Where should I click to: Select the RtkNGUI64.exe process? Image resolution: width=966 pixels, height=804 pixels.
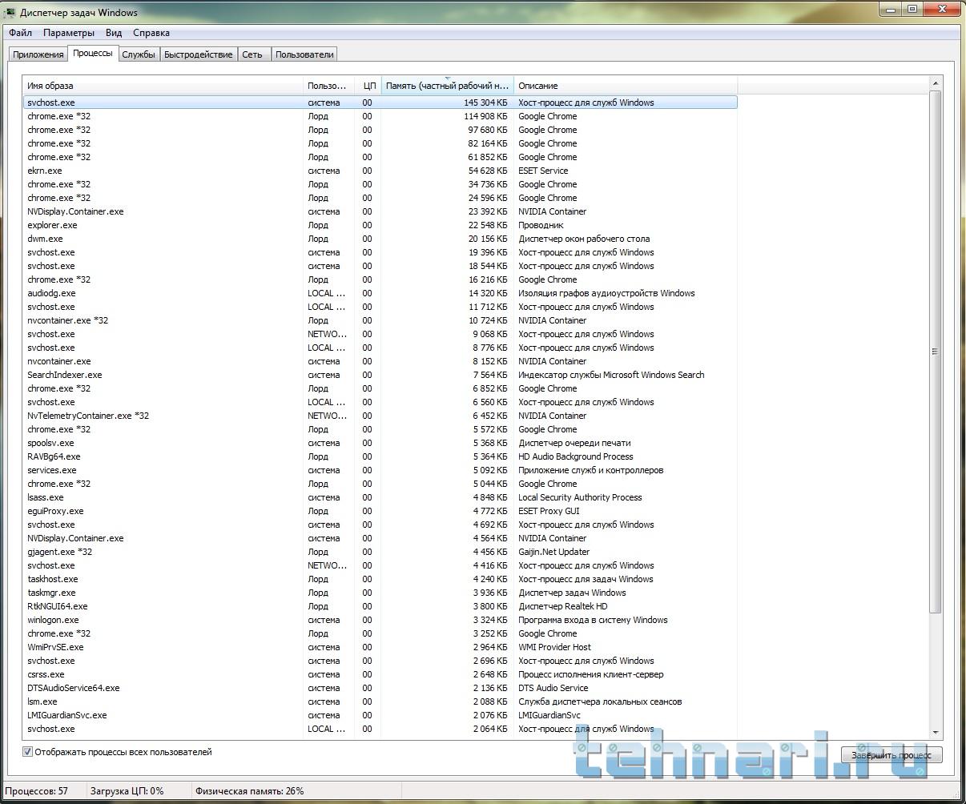click(380, 606)
